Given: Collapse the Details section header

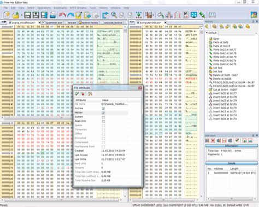Looking at the screenshot, I should tap(232, 163).
